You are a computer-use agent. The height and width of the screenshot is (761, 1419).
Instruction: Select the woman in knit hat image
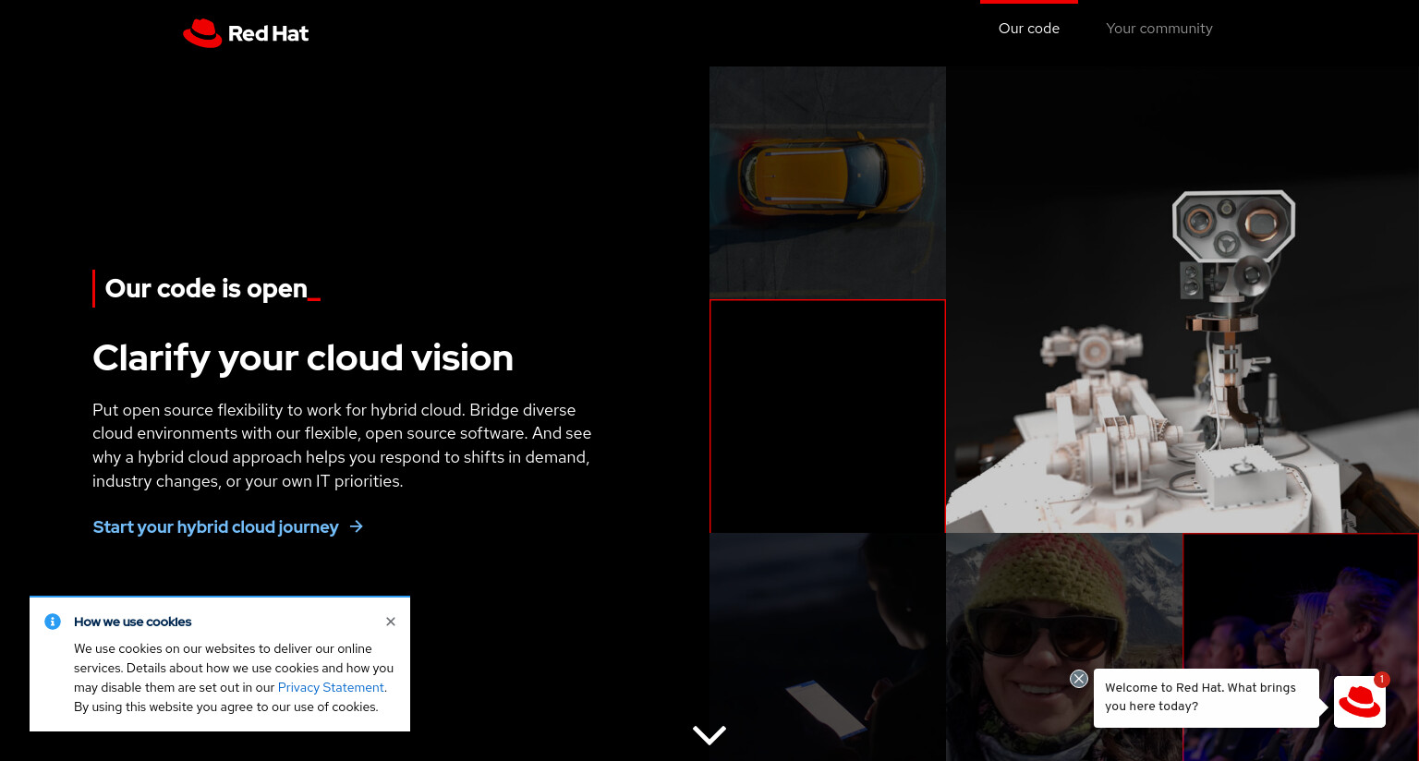click(x=1064, y=646)
